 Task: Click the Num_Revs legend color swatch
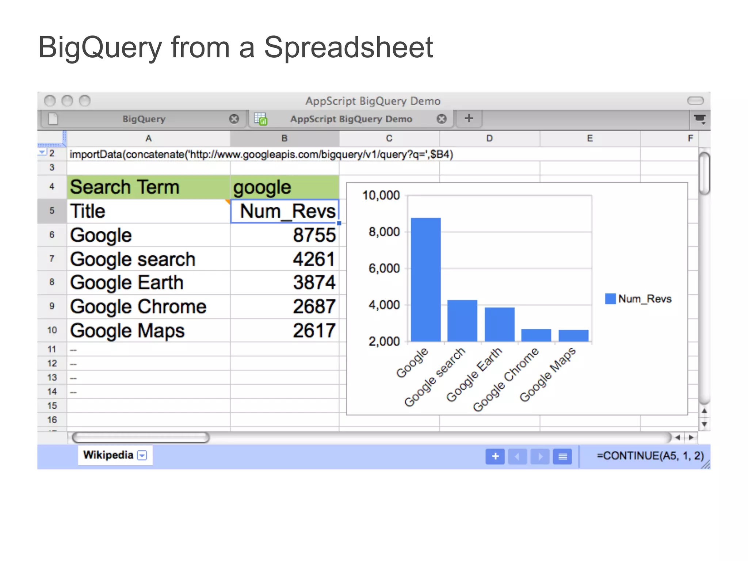click(610, 299)
